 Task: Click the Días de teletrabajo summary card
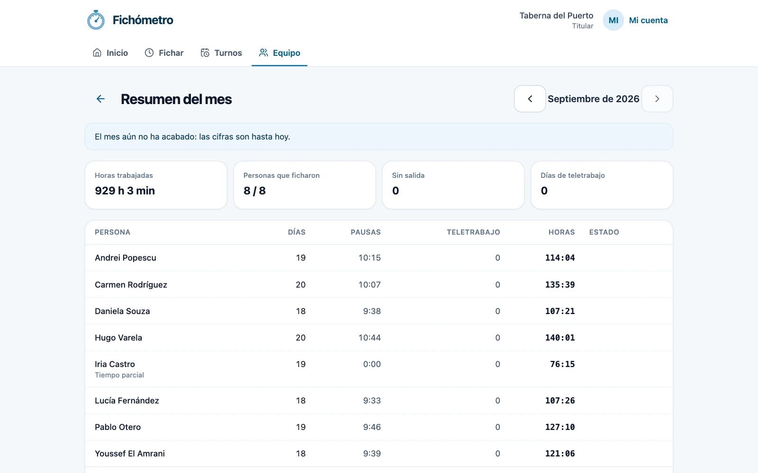point(602,185)
